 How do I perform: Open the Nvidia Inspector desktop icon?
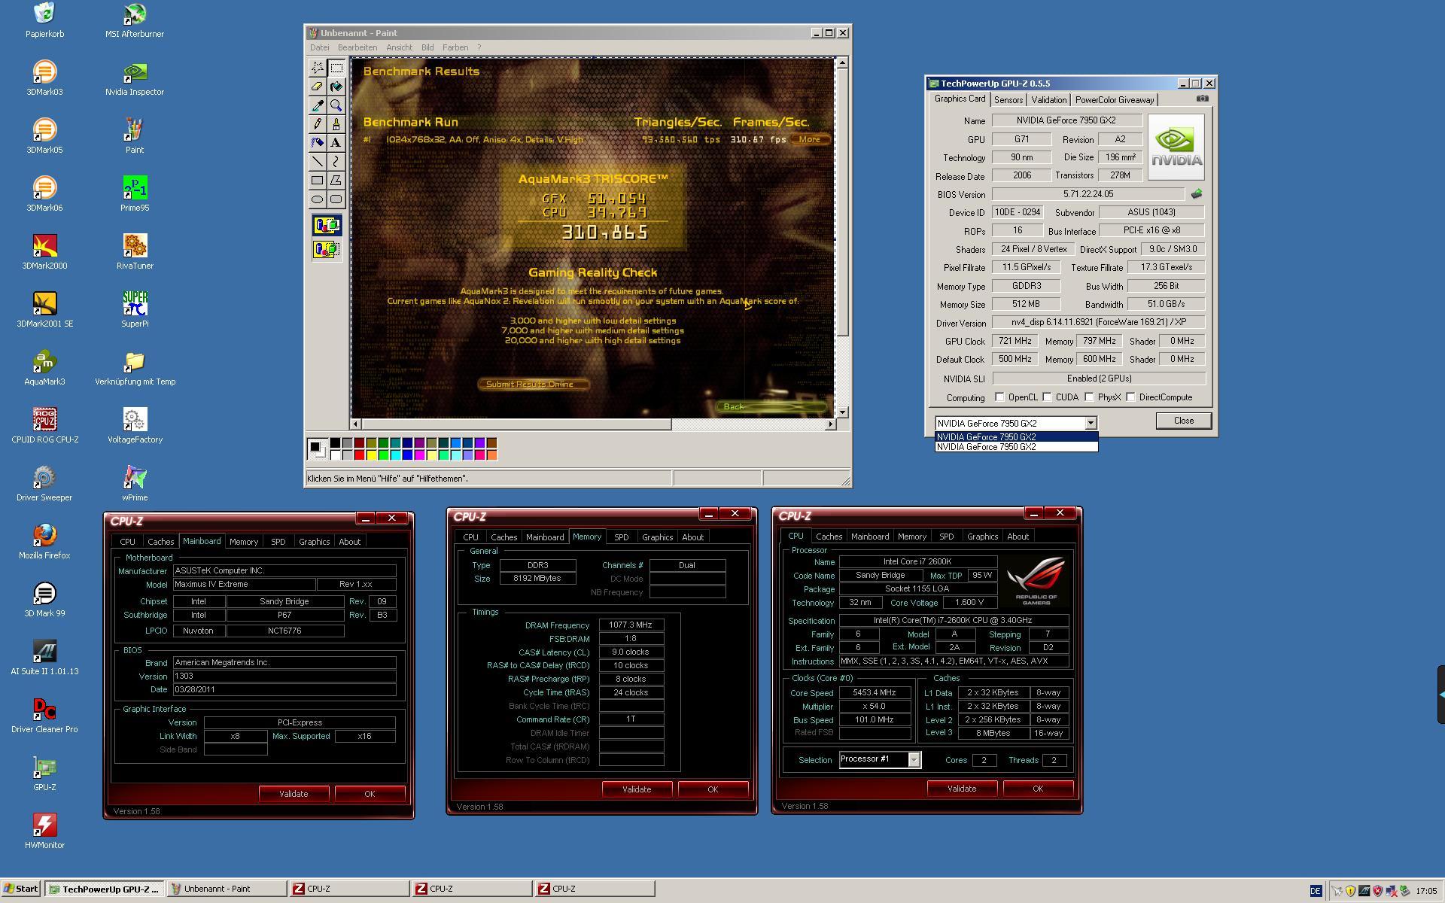[135, 78]
